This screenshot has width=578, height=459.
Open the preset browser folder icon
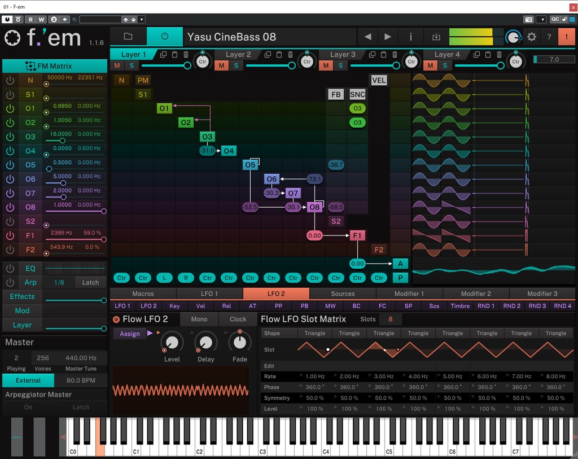click(x=128, y=36)
